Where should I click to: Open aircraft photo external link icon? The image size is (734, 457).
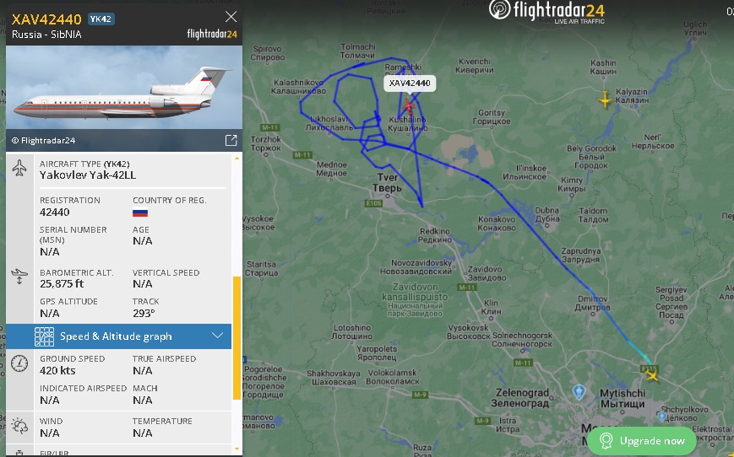231,140
